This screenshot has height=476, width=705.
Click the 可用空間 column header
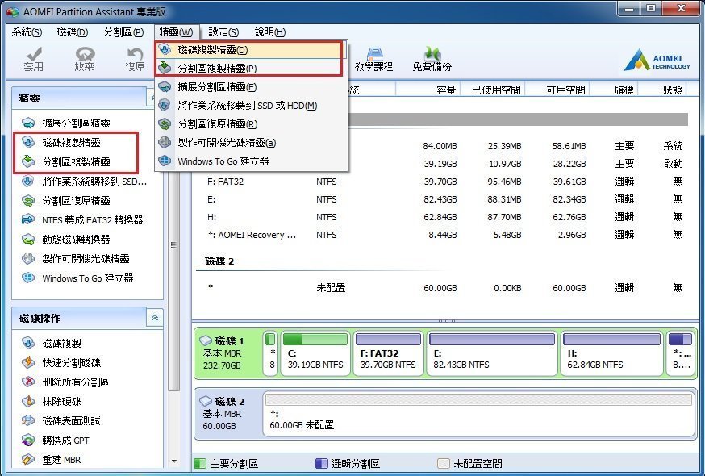pos(557,90)
